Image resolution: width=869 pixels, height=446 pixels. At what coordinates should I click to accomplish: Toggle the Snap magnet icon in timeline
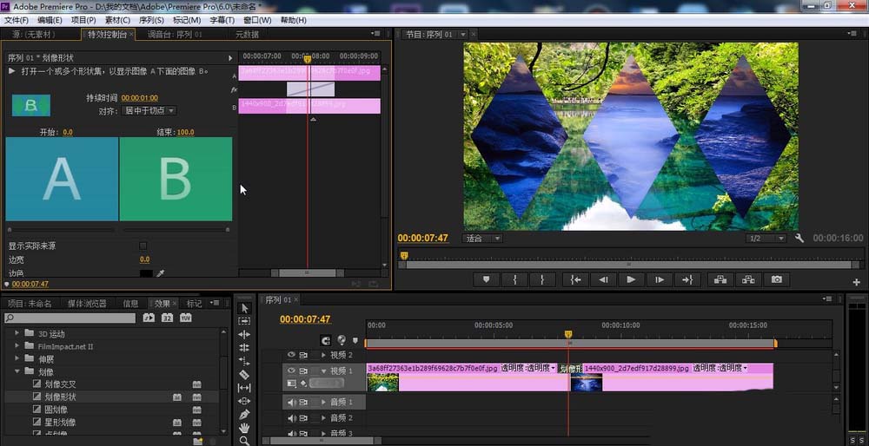coord(325,340)
